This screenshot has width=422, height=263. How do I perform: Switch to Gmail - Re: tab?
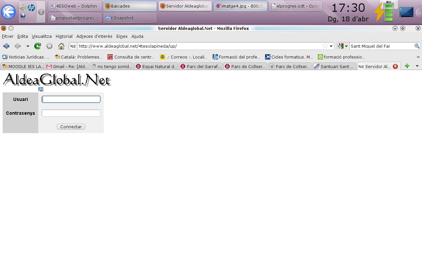click(67, 66)
